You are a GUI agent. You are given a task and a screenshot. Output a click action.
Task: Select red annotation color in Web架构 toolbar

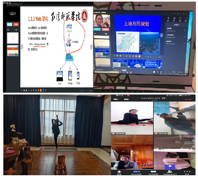[x=39, y=90]
